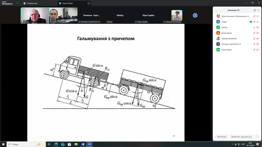Click OlegS green screen-share icon
262x147 pixels.
251,22
